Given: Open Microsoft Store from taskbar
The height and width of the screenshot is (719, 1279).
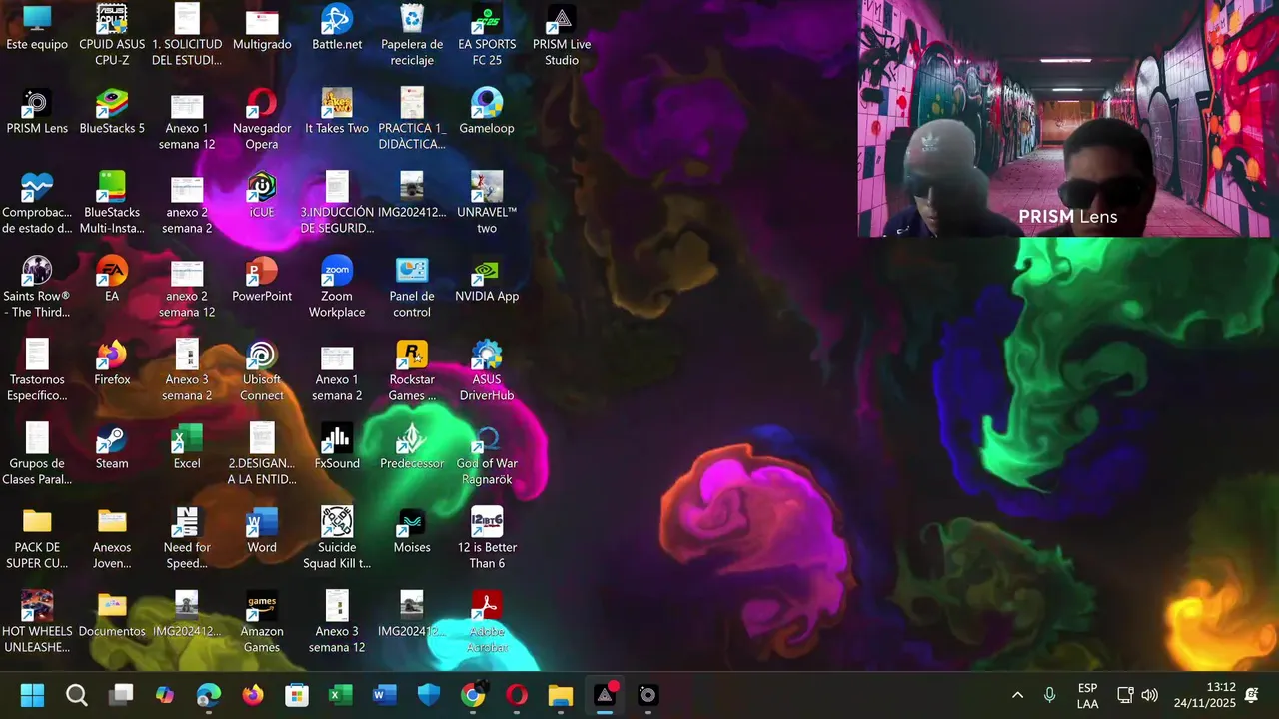Looking at the screenshot, I should [x=297, y=695].
